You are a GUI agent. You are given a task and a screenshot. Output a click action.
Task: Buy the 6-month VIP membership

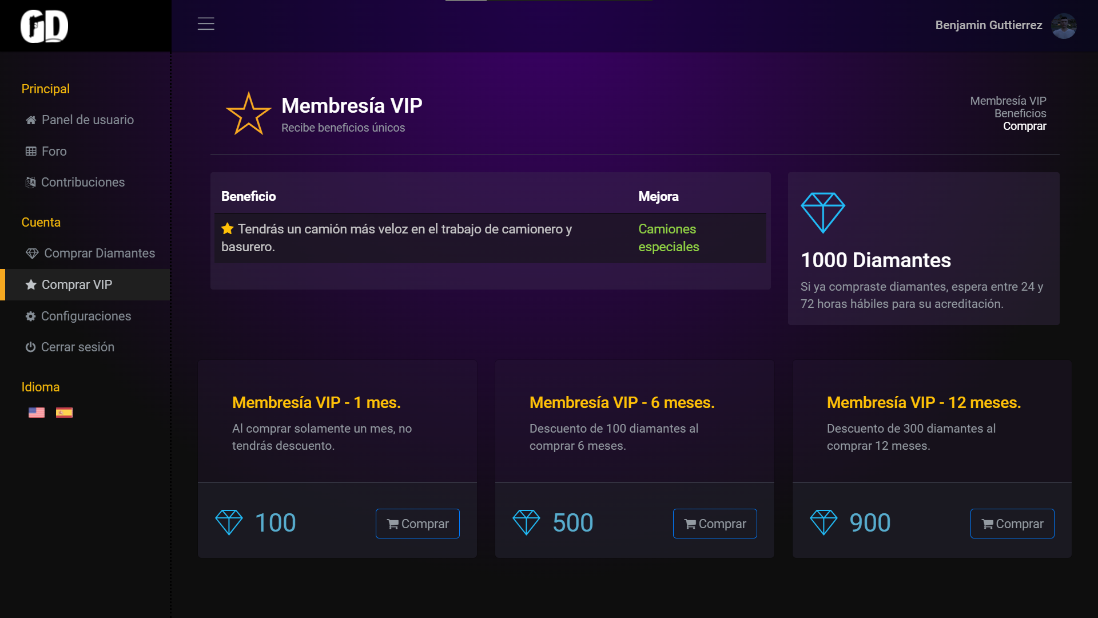pyautogui.click(x=715, y=524)
